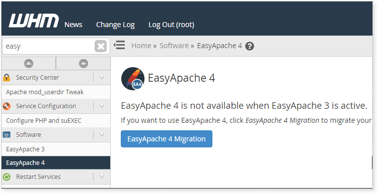
Task: Click the Software category icon
Action: tap(7, 135)
